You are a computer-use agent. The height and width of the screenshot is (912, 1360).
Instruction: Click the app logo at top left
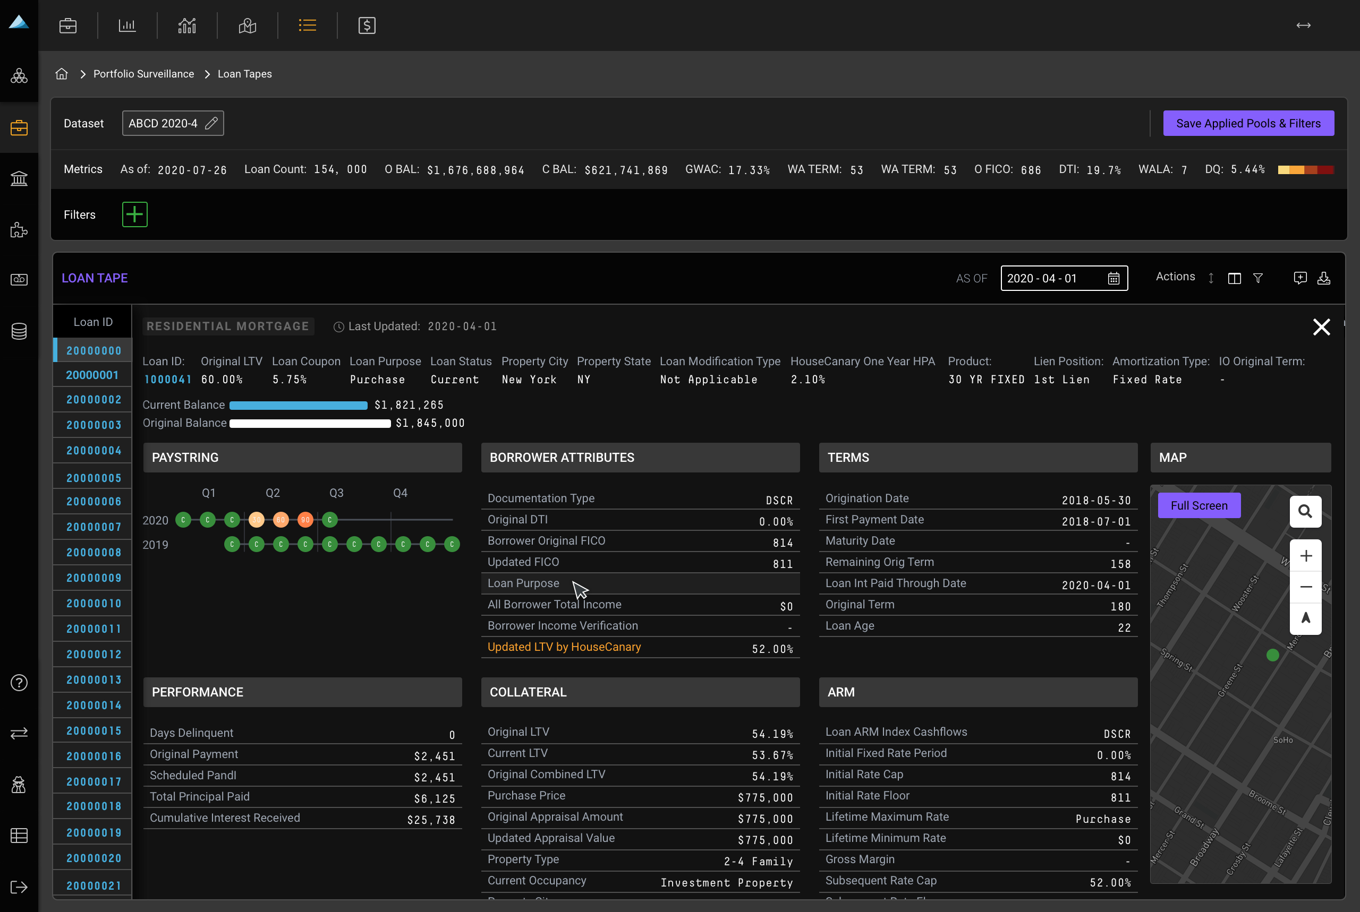(x=19, y=22)
